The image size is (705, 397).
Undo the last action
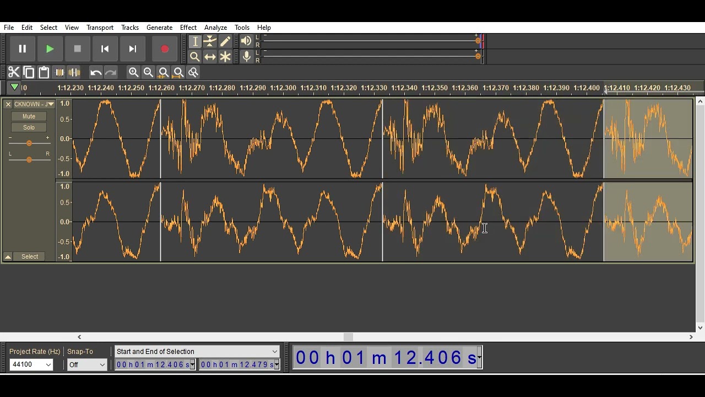[x=96, y=72]
